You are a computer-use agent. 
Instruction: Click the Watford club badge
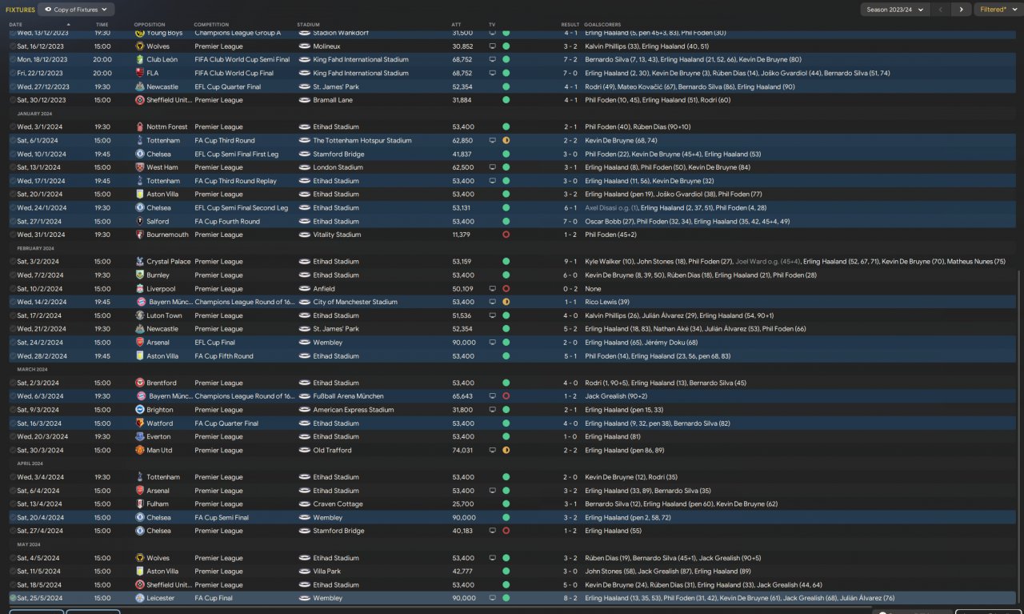click(x=140, y=423)
